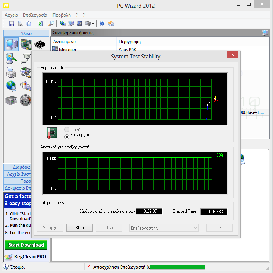This screenshot has height=273, width=273.
Task: Click the thermometer icon in Stability dialog
Action: coord(52,133)
